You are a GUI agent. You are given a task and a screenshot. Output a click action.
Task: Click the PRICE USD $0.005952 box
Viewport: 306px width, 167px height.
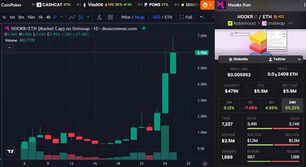click(x=239, y=72)
